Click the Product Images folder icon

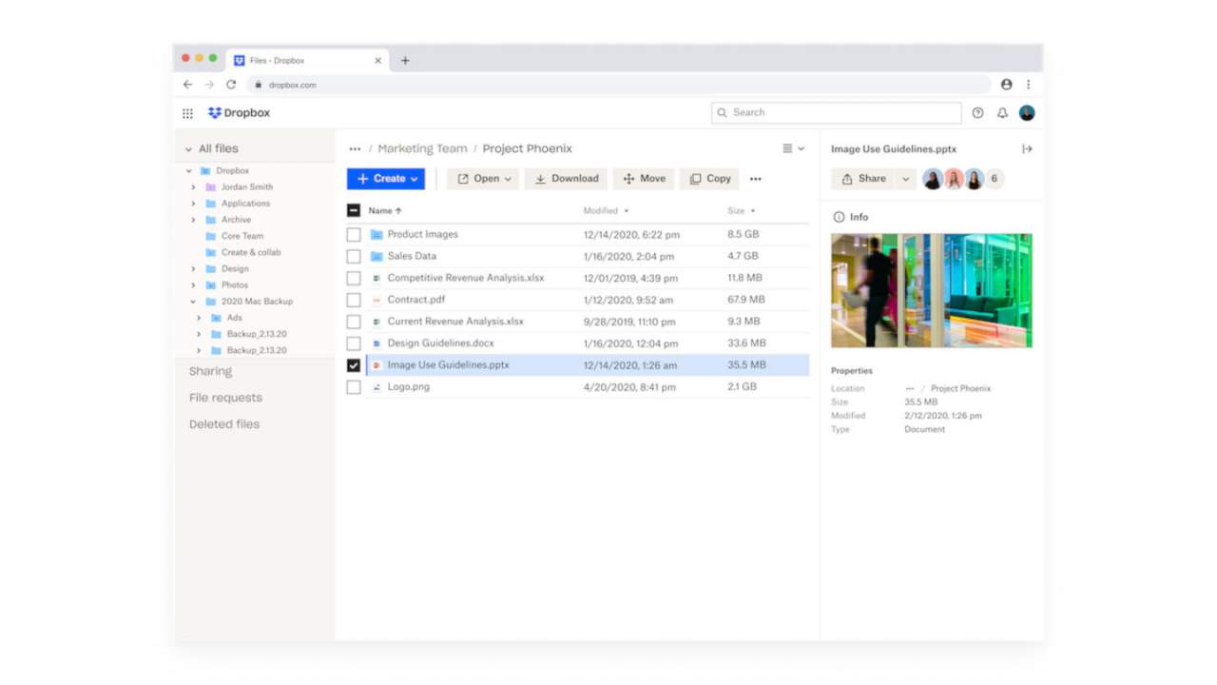coord(377,234)
